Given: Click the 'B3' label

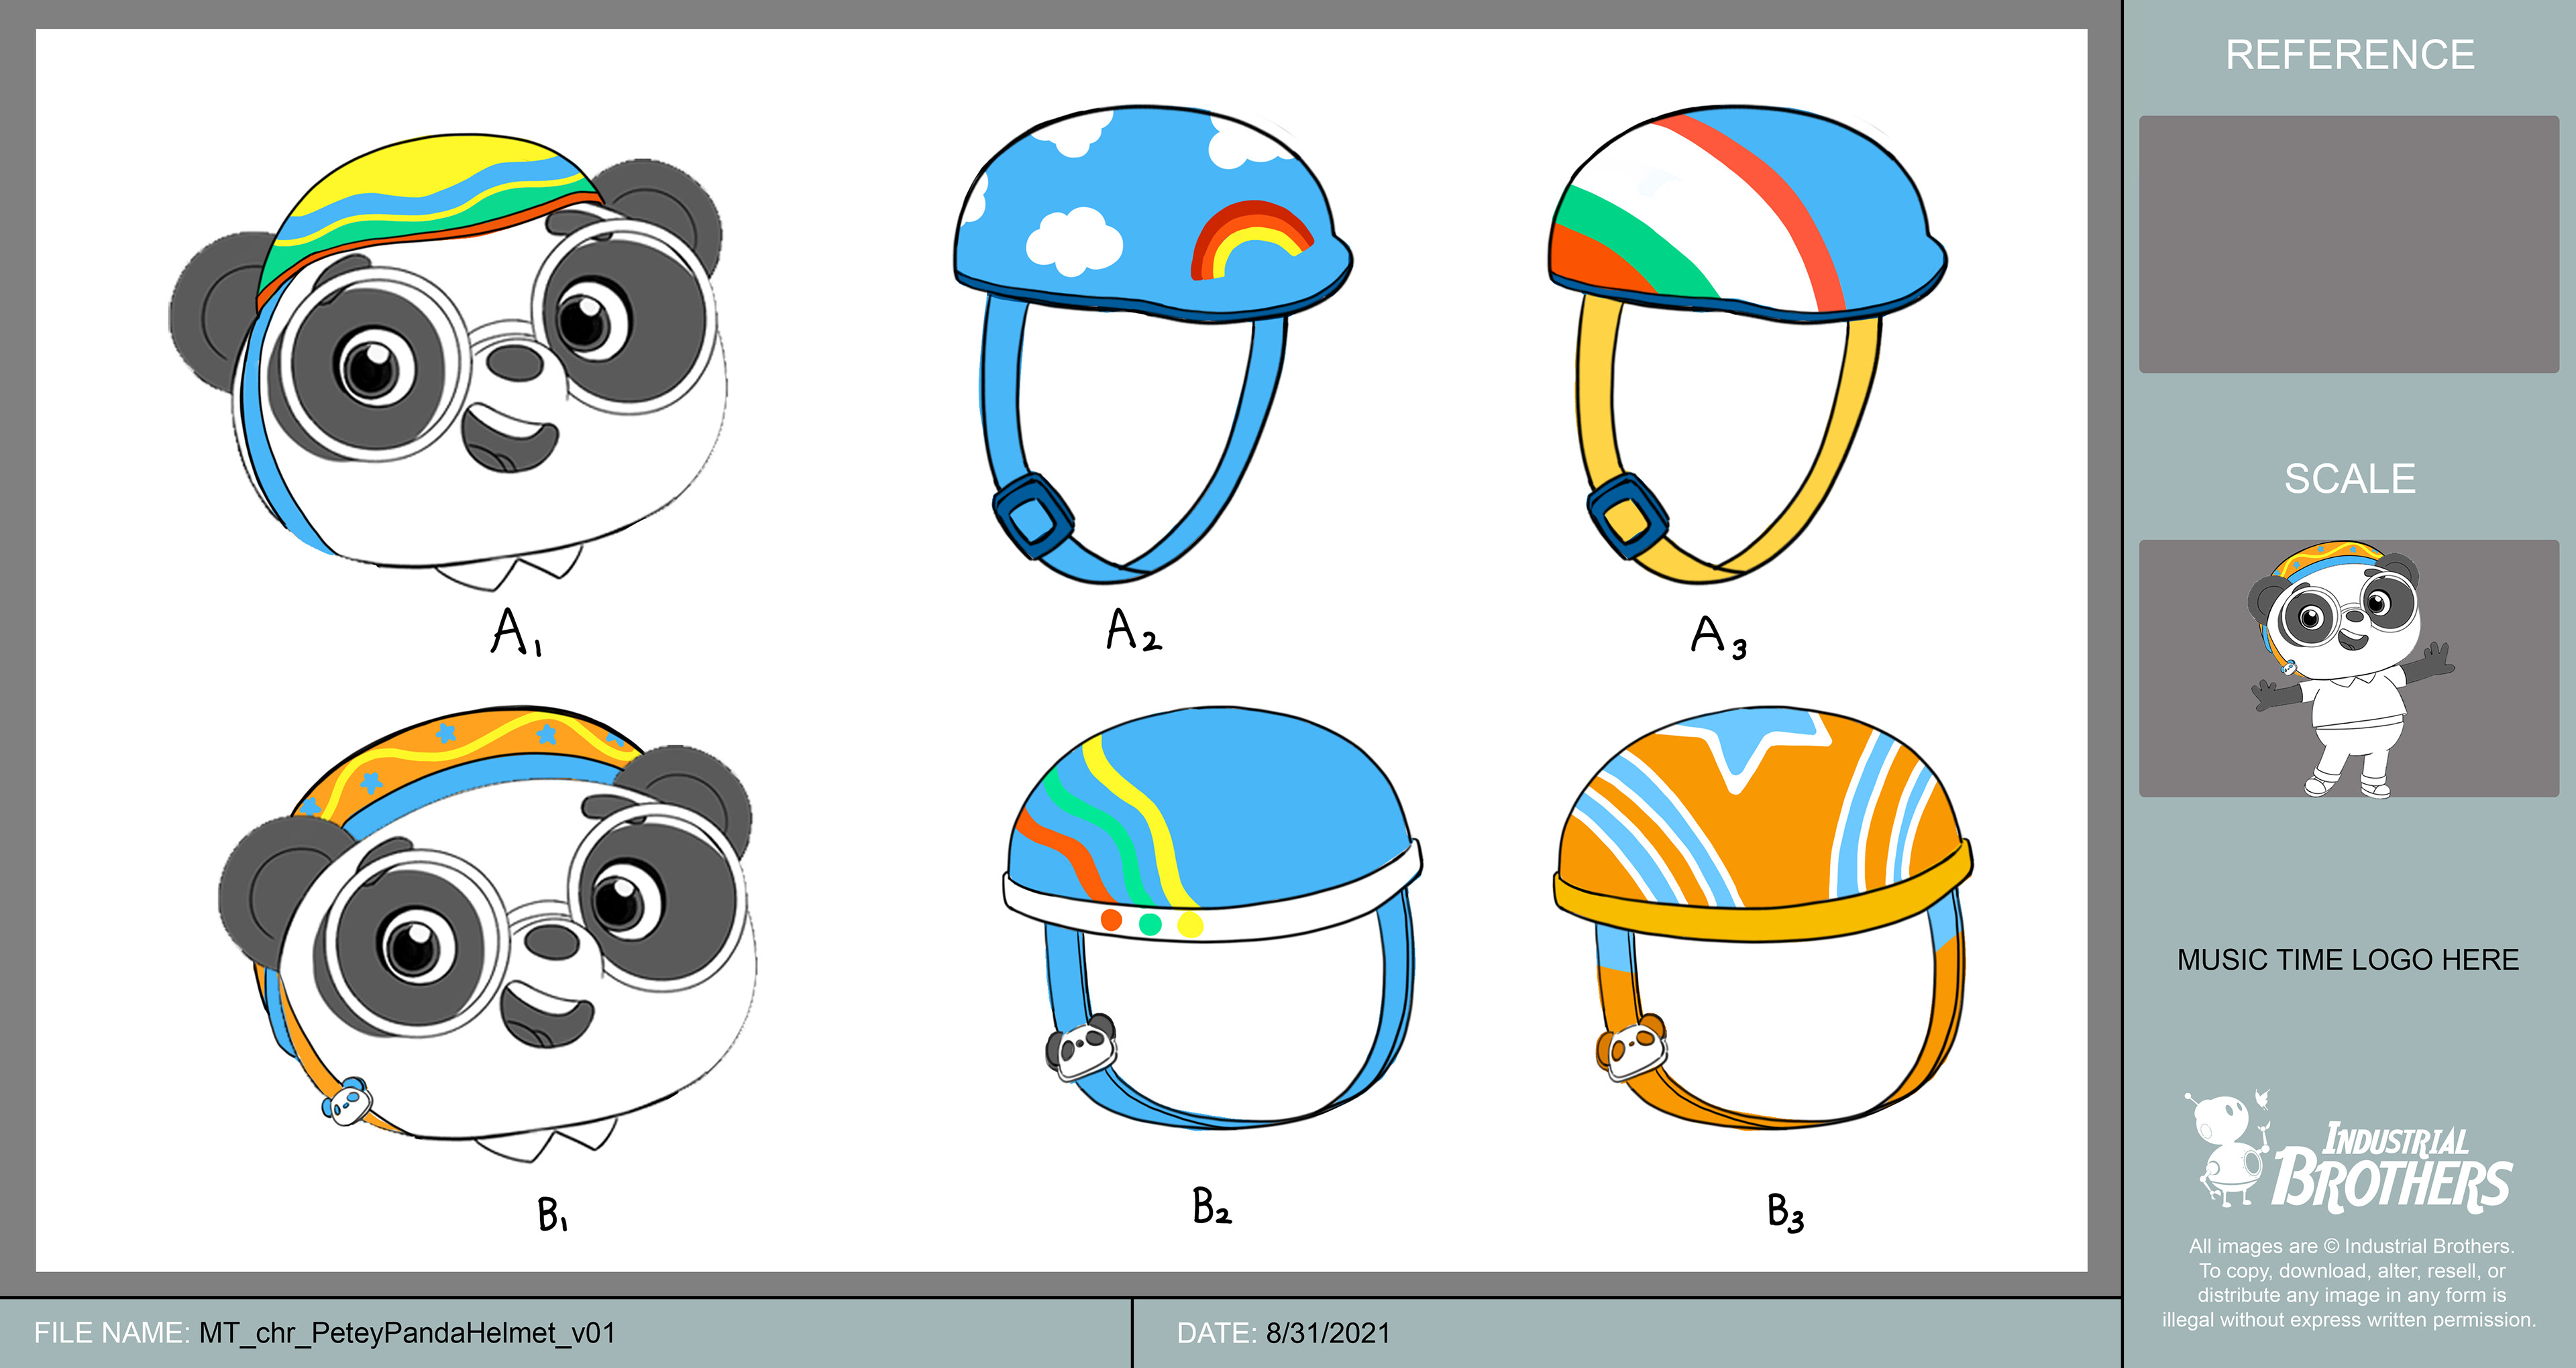Looking at the screenshot, I should pyautogui.click(x=1786, y=1212).
